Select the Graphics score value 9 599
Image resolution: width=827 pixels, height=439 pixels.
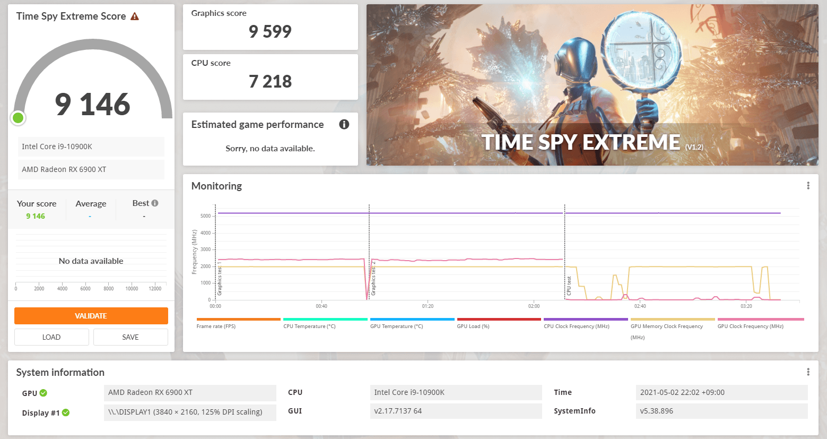pyautogui.click(x=270, y=32)
